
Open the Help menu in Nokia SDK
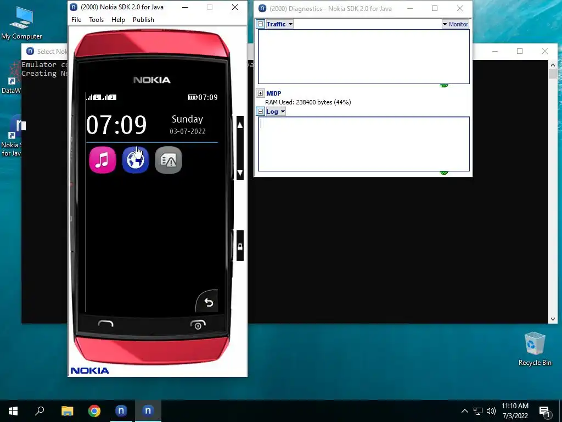pos(118,20)
